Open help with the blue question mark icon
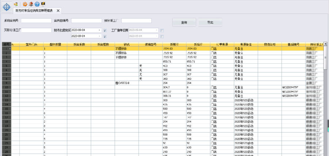Viewport: 329px width, 156px height. point(37,4)
